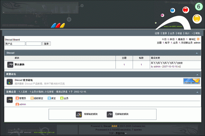
Task: Click the 'no new posts' board icon
Action: pos(110,115)
